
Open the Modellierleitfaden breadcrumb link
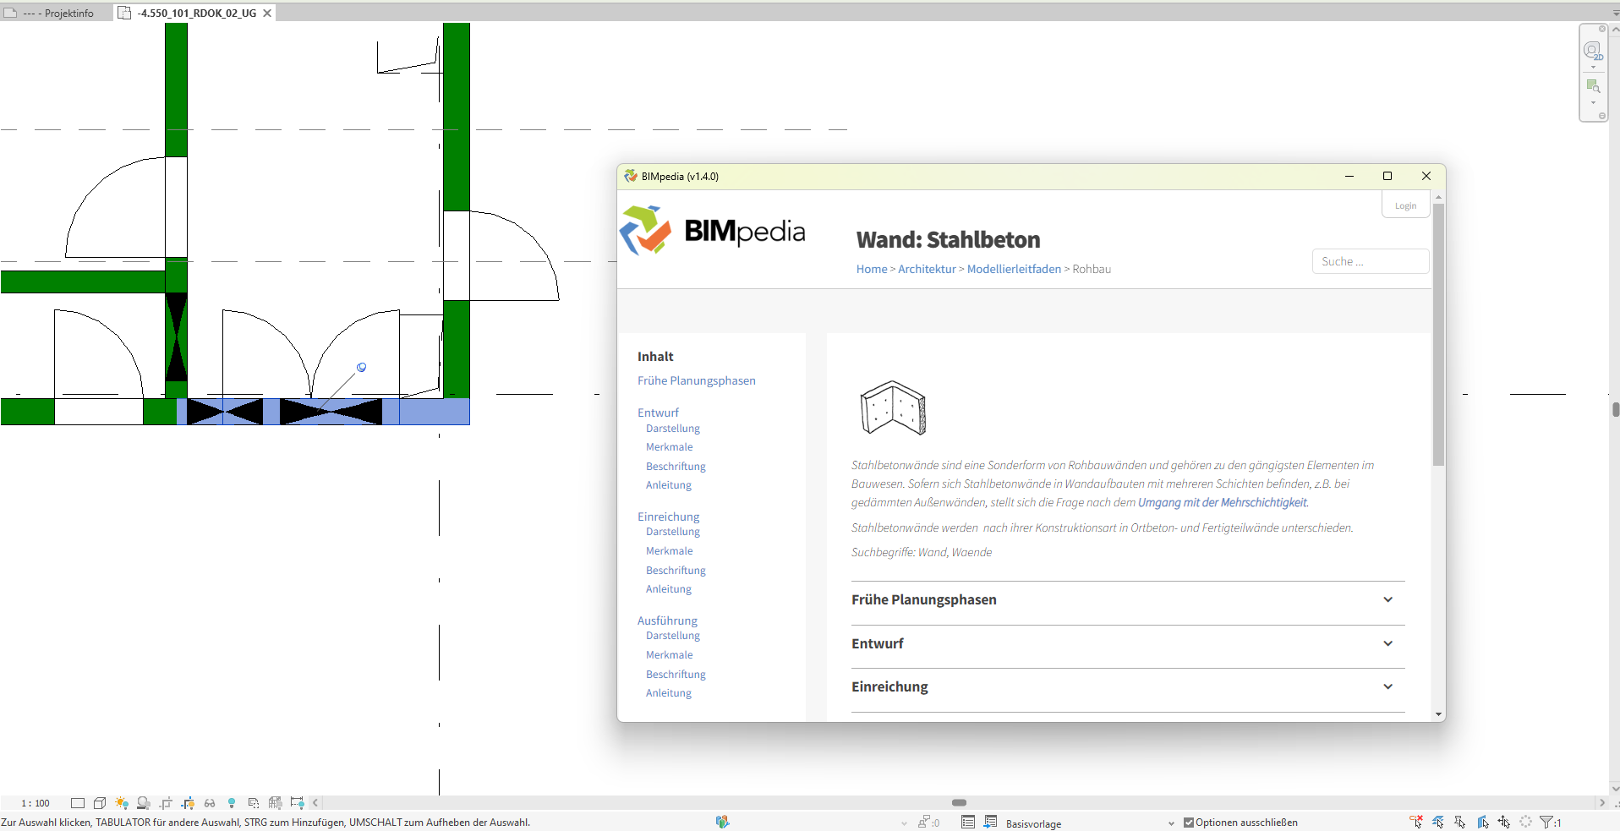(x=1013, y=269)
